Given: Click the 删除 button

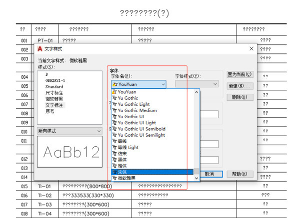Looking at the screenshot, I should pos(240,97).
